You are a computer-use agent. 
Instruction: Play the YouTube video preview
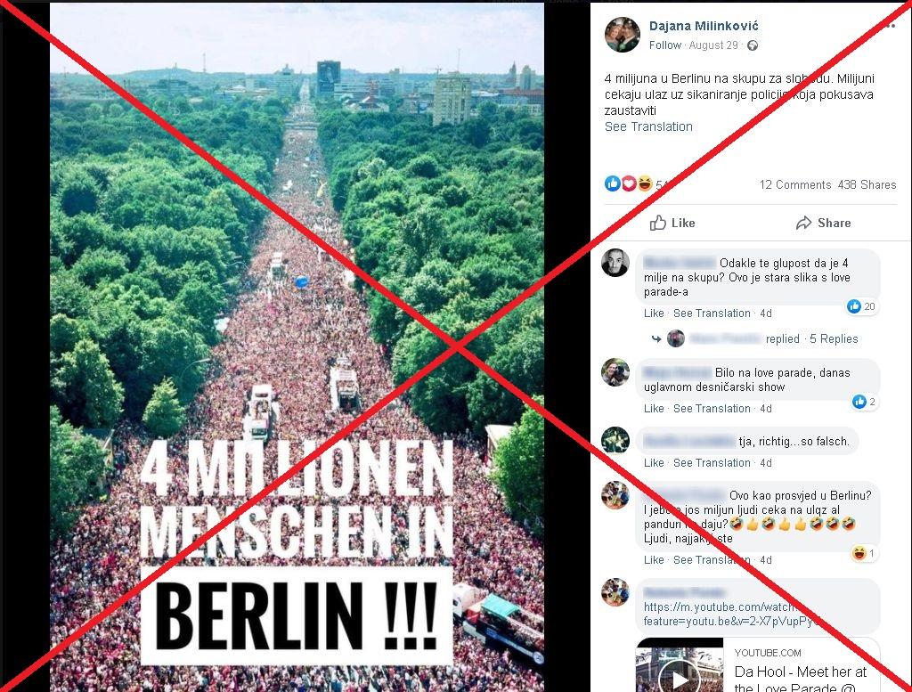coord(679,678)
